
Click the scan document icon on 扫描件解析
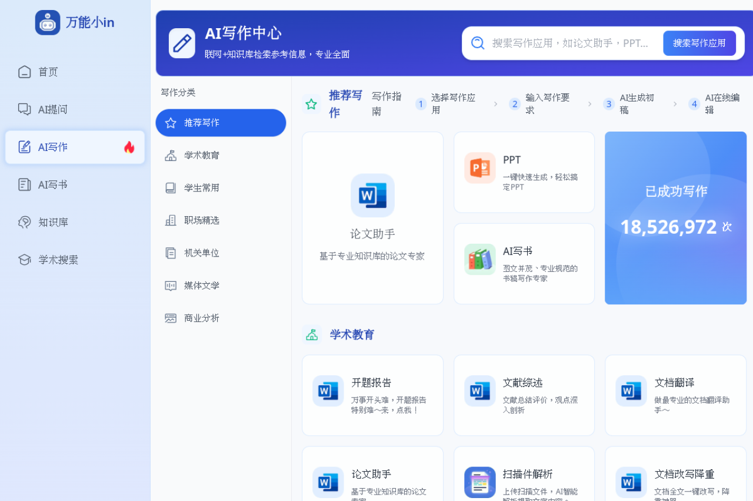click(x=479, y=482)
